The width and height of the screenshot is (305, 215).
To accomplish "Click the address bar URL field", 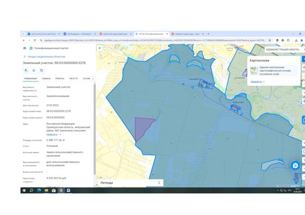I will point(155,40).
